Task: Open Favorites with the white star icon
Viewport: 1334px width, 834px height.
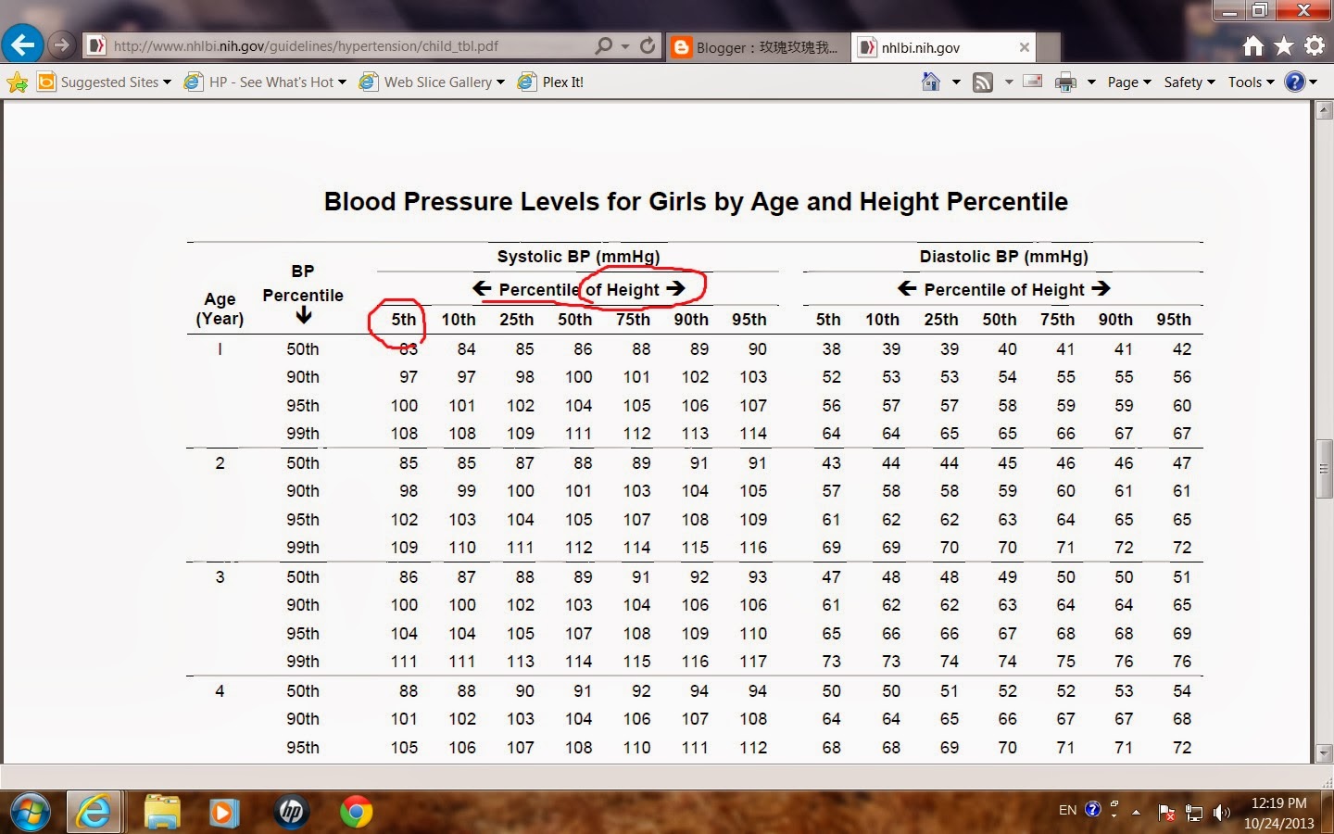Action: click(1284, 46)
